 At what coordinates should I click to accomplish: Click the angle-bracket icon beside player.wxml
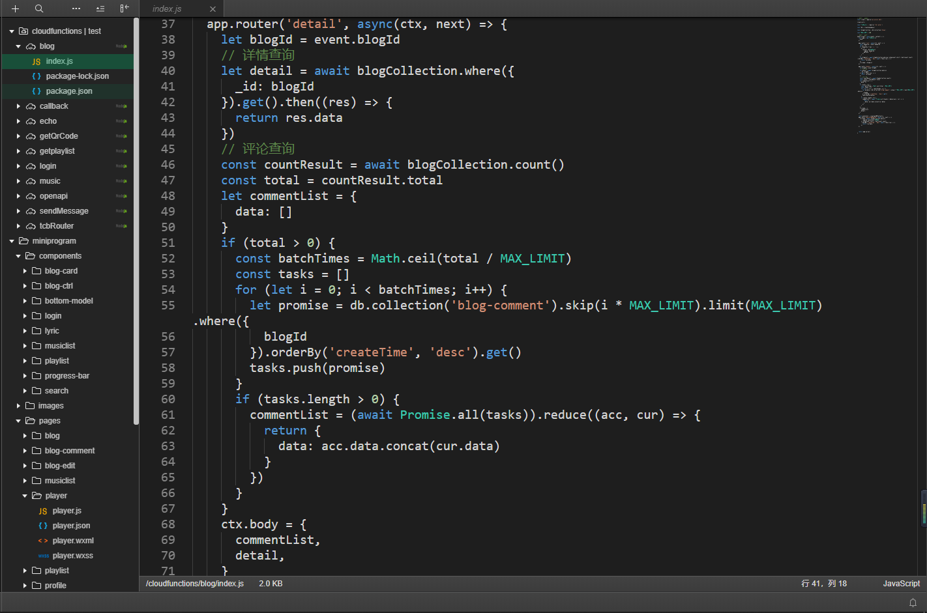pos(43,541)
